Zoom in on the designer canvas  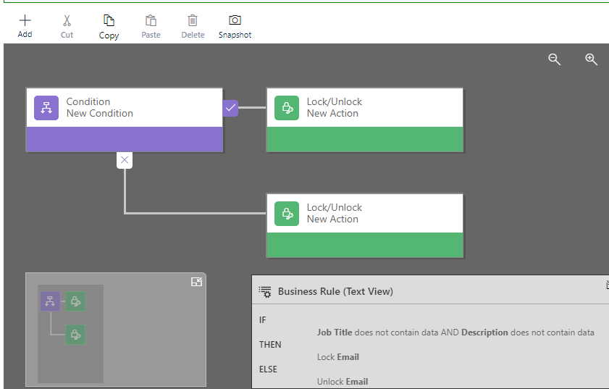[x=591, y=59]
